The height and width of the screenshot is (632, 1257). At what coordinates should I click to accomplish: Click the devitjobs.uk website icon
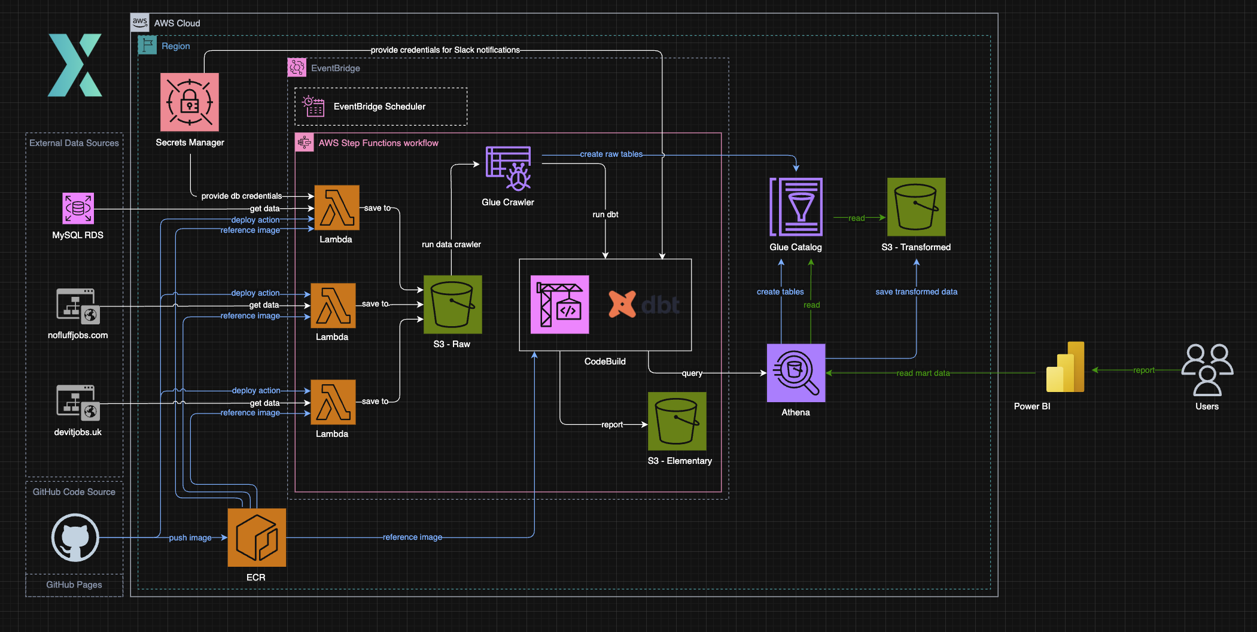[78, 403]
